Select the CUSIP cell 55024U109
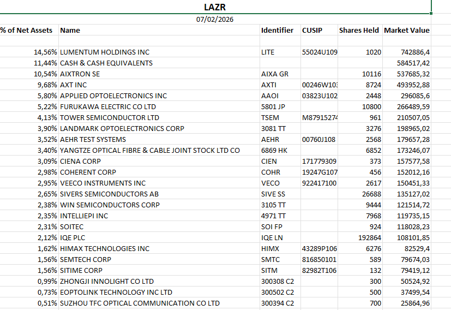 tap(319, 52)
